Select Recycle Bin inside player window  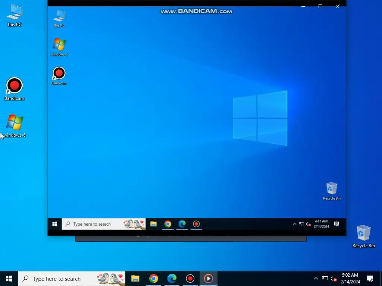pyautogui.click(x=332, y=191)
